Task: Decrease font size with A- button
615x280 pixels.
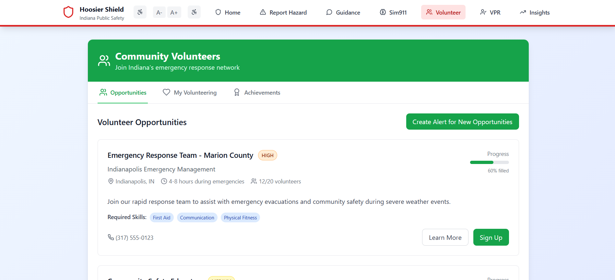Action: point(159,12)
